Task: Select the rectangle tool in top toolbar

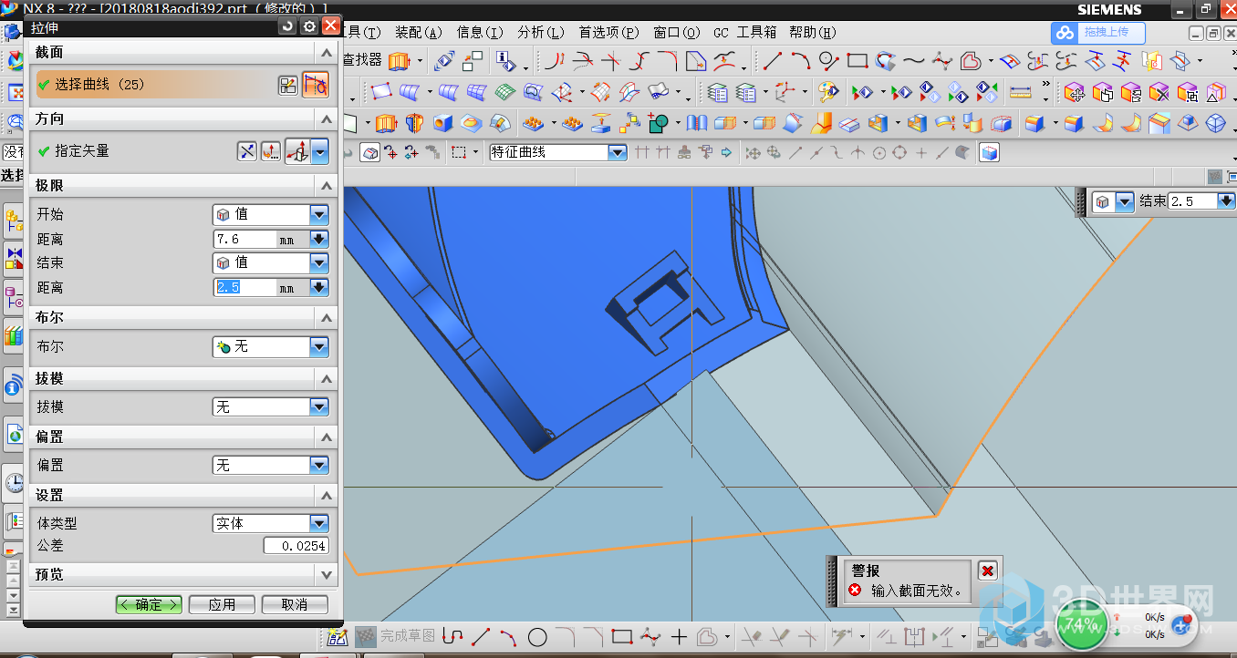Action: (857, 61)
